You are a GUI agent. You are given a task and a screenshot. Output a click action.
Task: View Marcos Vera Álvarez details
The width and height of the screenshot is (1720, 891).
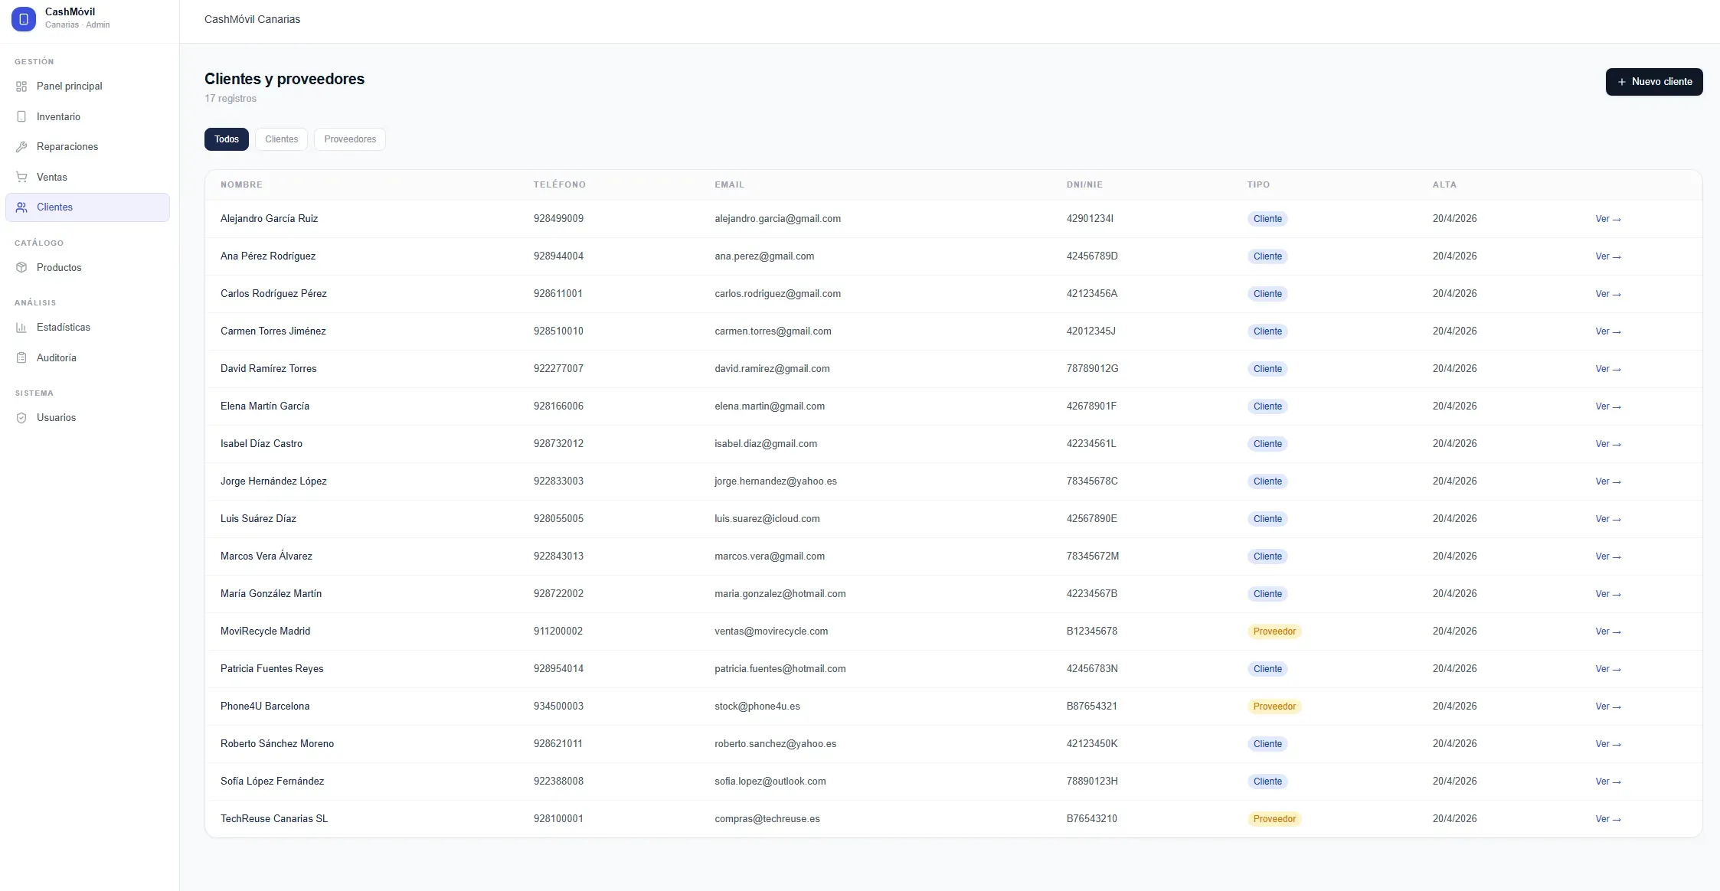tap(1608, 556)
